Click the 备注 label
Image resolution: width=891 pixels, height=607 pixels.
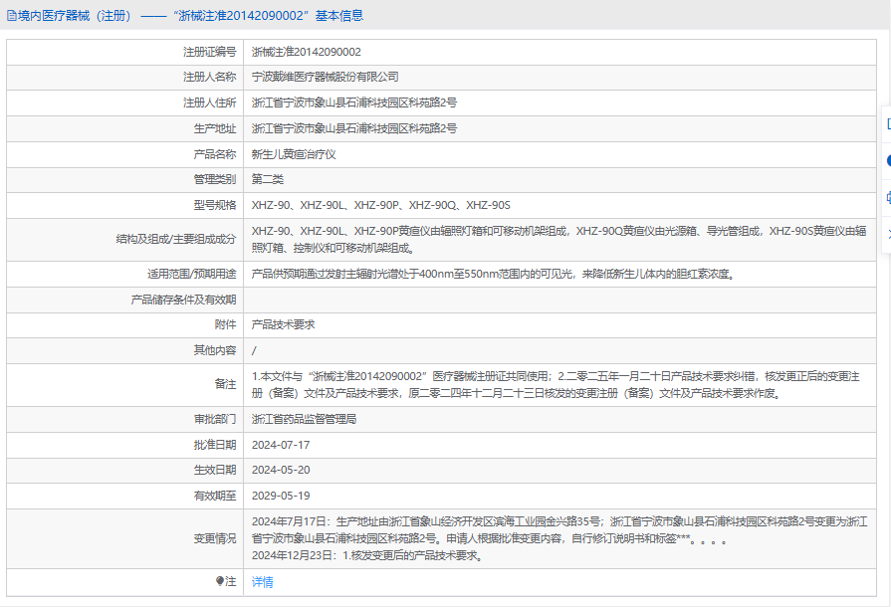point(226,384)
